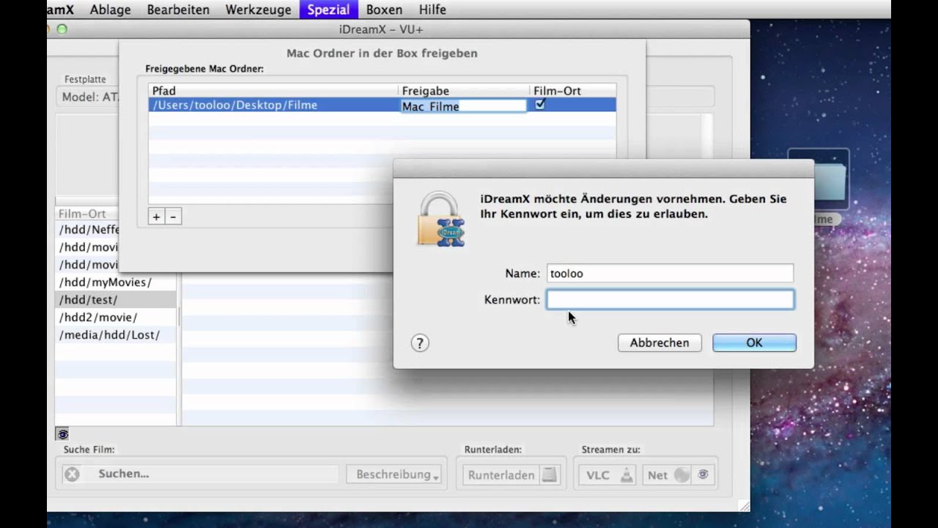Select /media/hdd/Lost/ in Film-Ort list

click(116, 335)
